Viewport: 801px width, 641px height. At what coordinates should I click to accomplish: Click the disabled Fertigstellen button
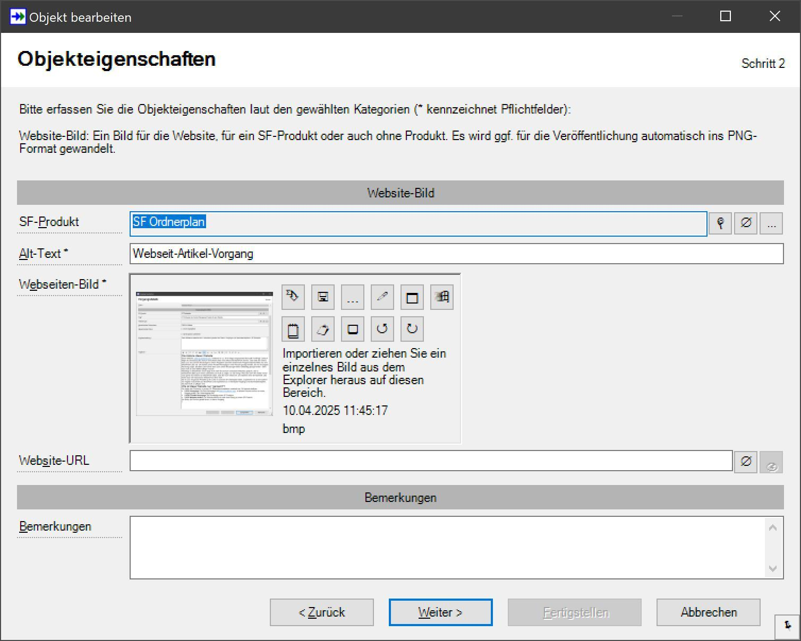pyautogui.click(x=575, y=612)
